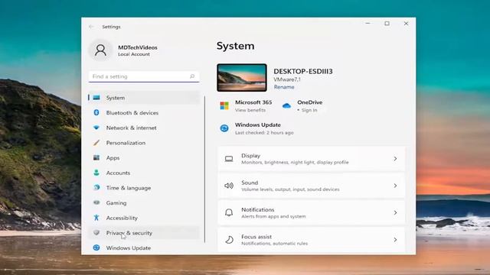Click OneDrive Sign in
Viewport: 490px width, 275px height.
tap(309, 110)
